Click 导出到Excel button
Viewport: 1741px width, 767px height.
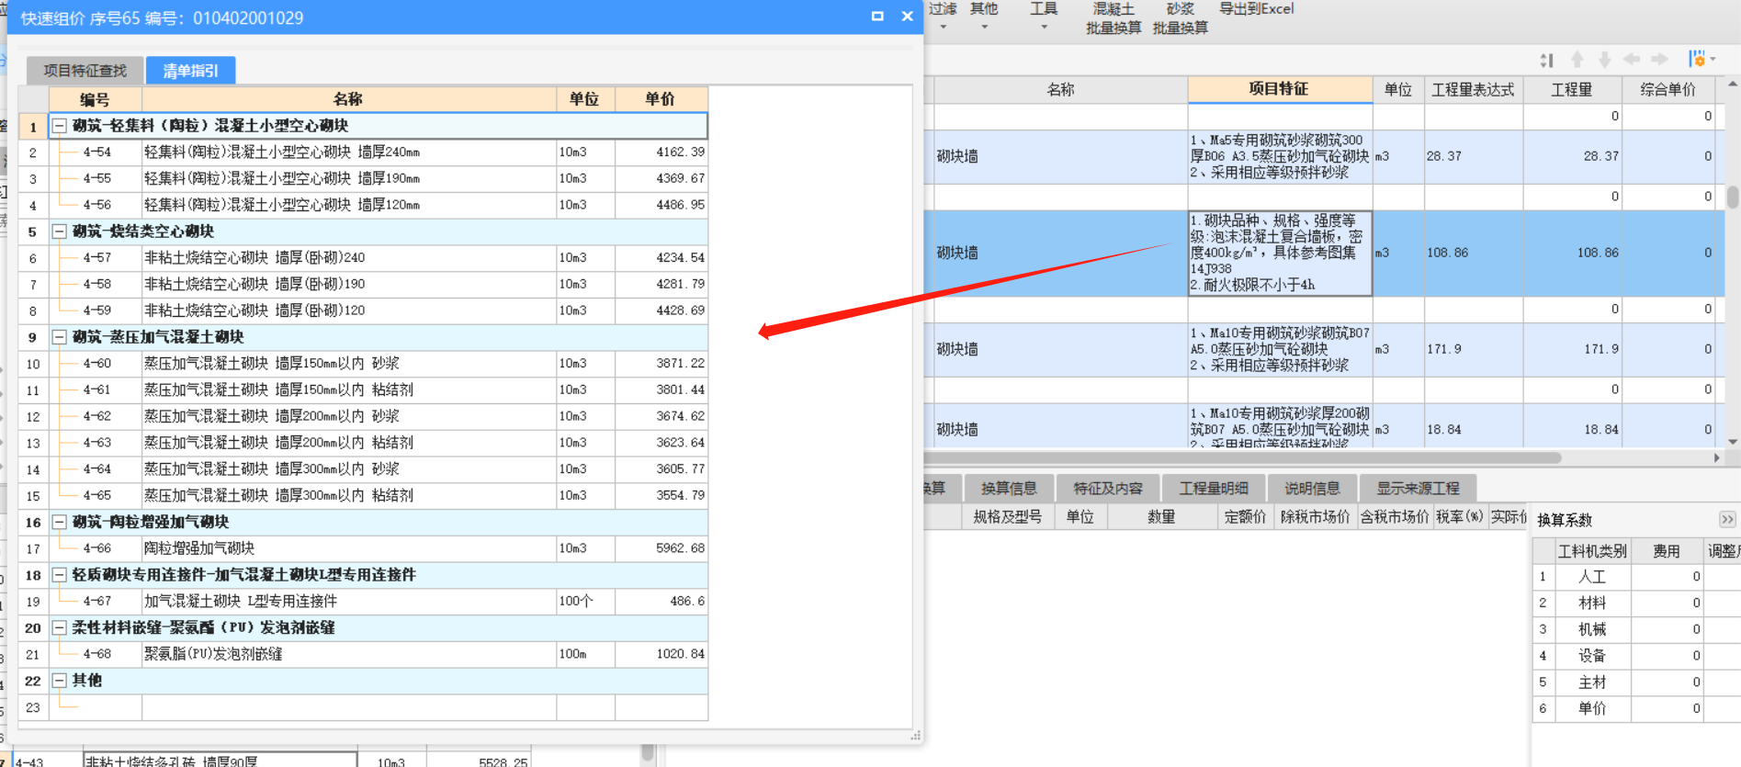[x=1256, y=9]
